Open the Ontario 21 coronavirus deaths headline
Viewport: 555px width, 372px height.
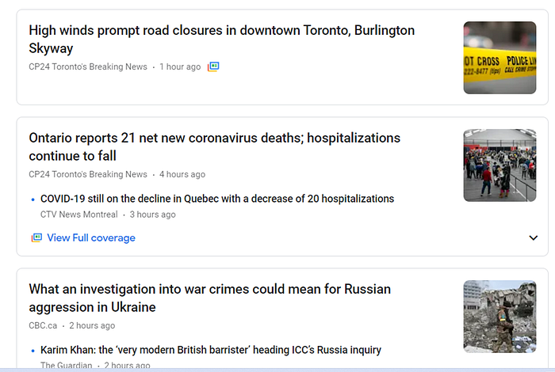tap(215, 146)
